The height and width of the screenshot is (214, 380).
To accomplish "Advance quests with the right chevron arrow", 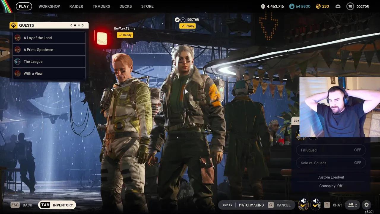I will pos(83,25).
